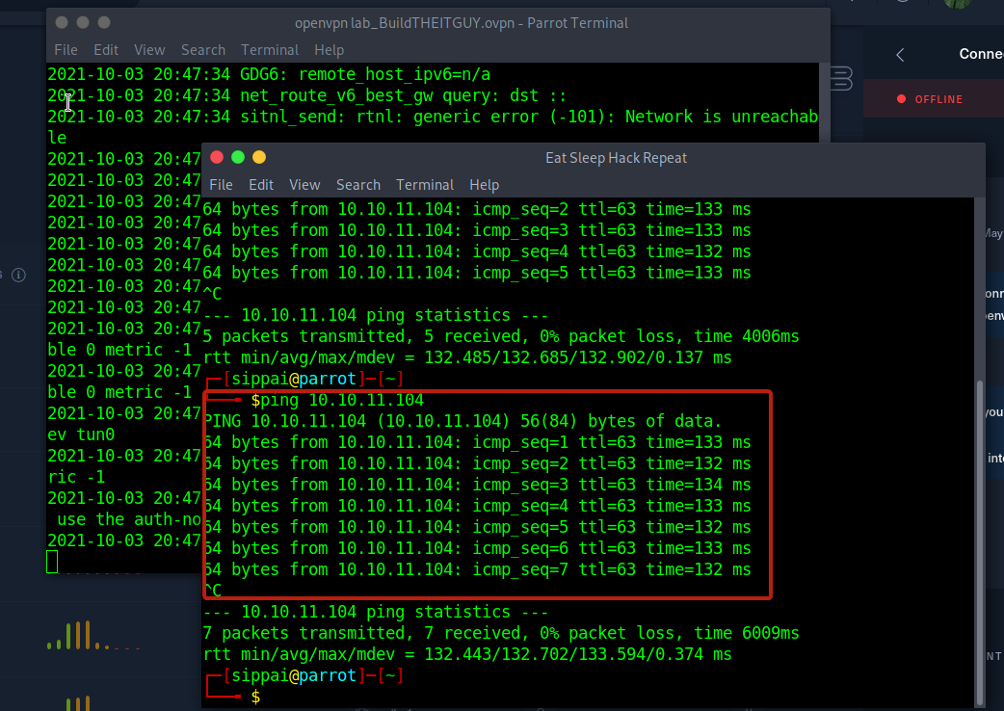
Task: Click the block cursor in the openvpn terminal
Action: pos(52,562)
